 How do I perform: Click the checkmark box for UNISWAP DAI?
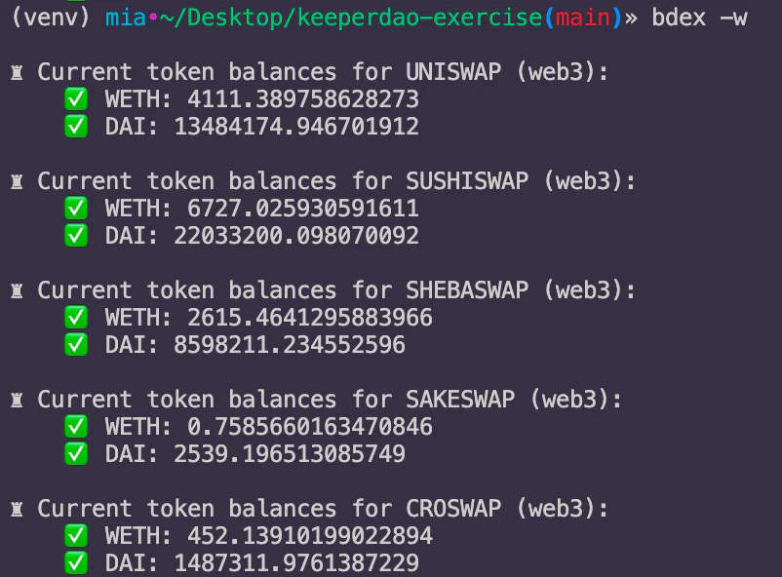pos(76,126)
